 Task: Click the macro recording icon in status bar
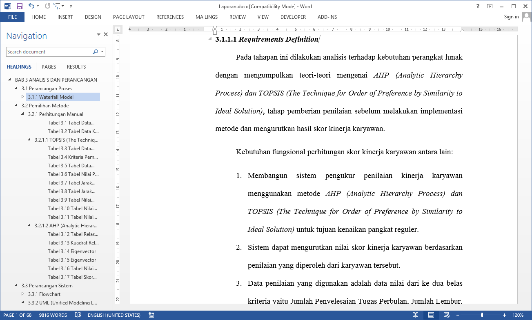click(151, 315)
